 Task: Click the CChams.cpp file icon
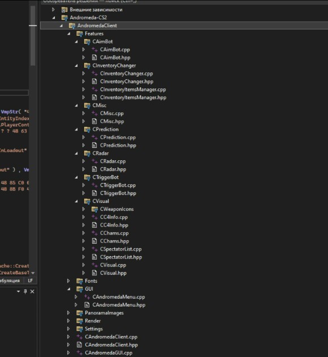point(94,233)
